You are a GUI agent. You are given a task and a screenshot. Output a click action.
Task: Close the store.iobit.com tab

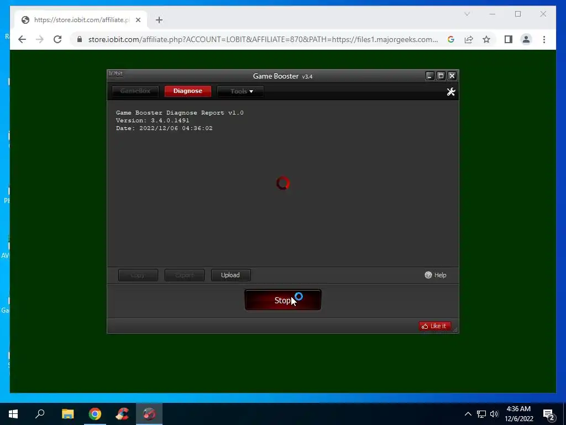click(138, 20)
